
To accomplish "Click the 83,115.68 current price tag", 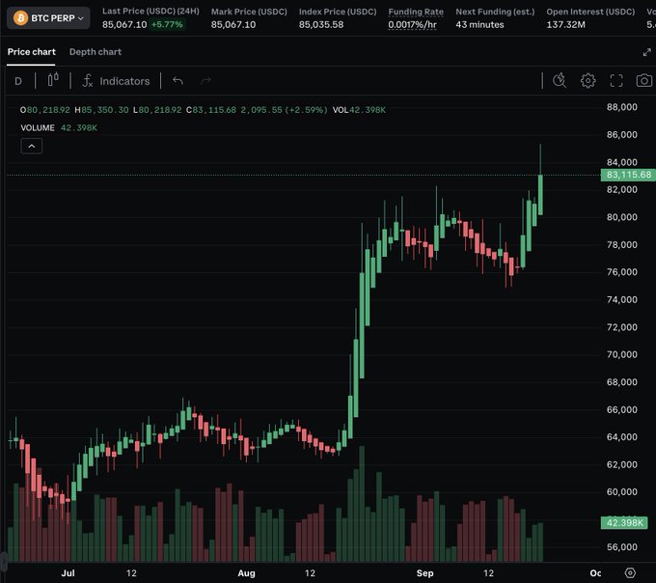I will (x=628, y=175).
